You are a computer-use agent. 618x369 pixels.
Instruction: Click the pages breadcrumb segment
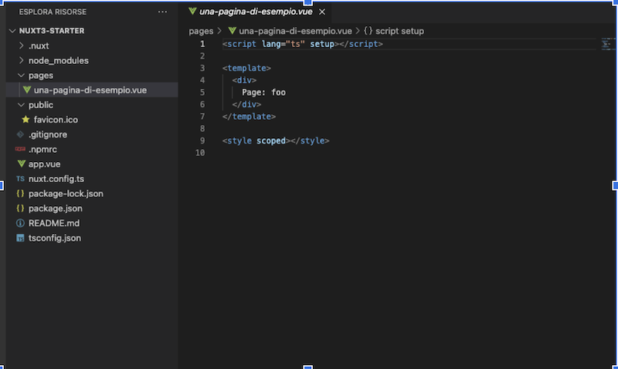[x=201, y=31]
